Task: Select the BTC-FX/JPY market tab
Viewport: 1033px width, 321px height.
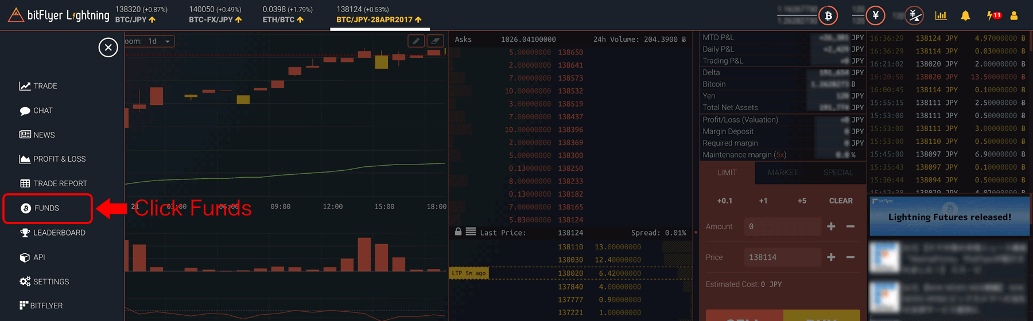Action: (215, 14)
